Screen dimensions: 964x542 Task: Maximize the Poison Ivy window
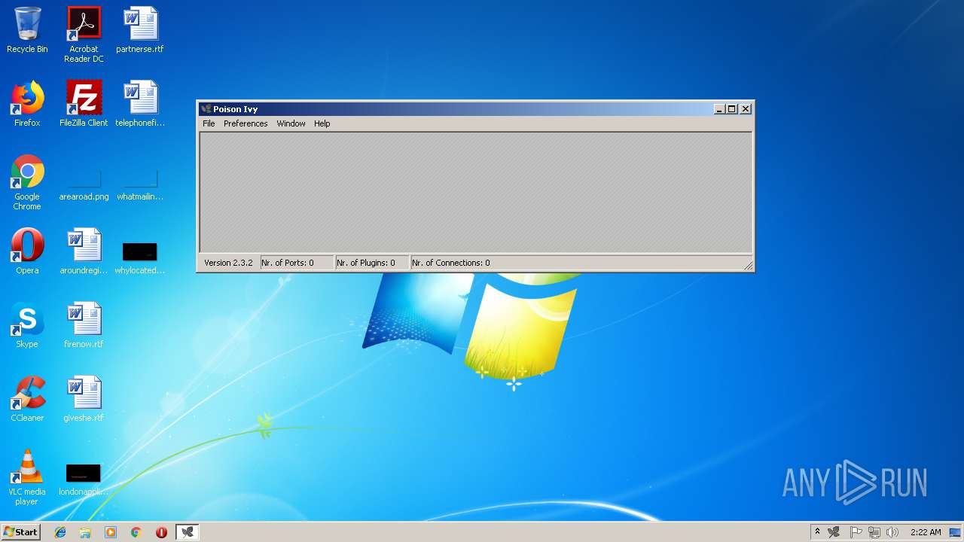pyautogui.click(x=732, y=109)
